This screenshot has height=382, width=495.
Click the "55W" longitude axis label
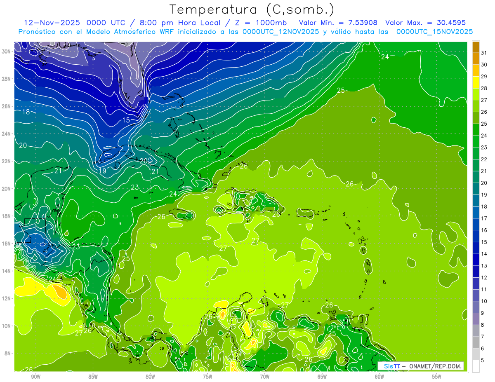(437, 376)
